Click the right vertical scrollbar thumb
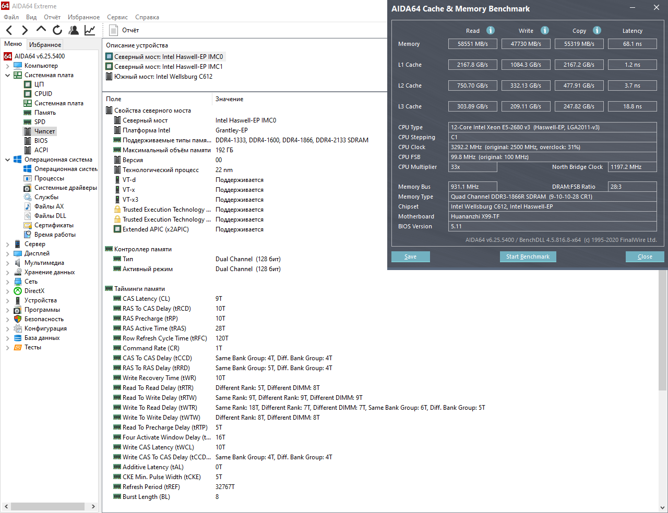668x513 pixels. pyautogui.click(x=663, y=330)
